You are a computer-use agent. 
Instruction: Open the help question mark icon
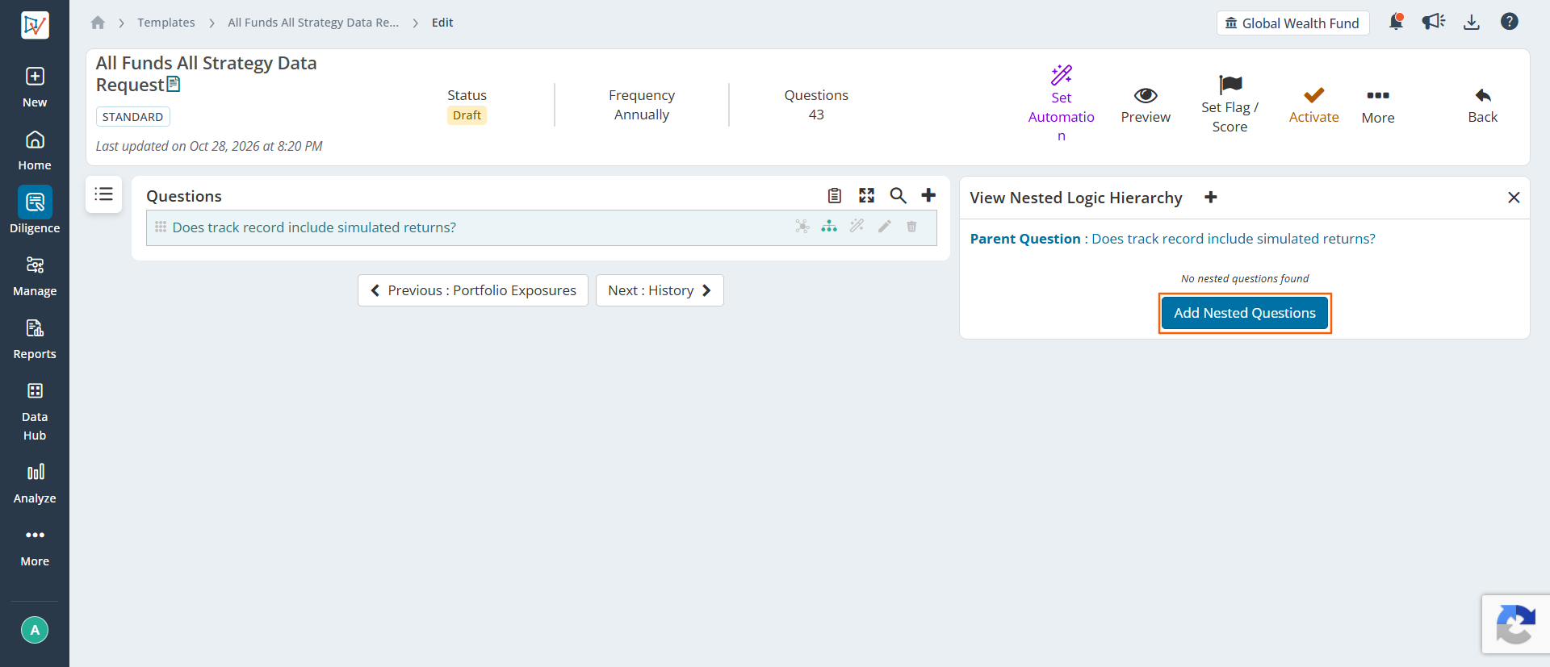[x=1510, y=22]
